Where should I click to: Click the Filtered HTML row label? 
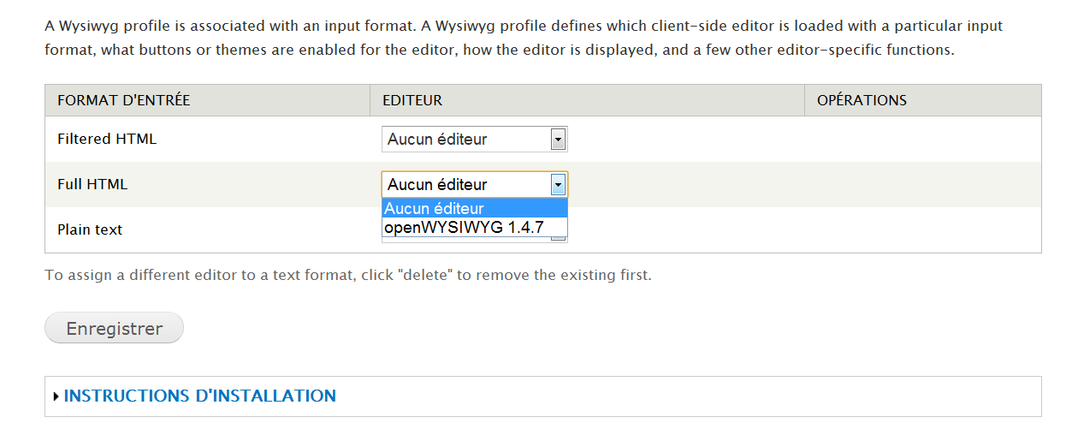(107, 138)
